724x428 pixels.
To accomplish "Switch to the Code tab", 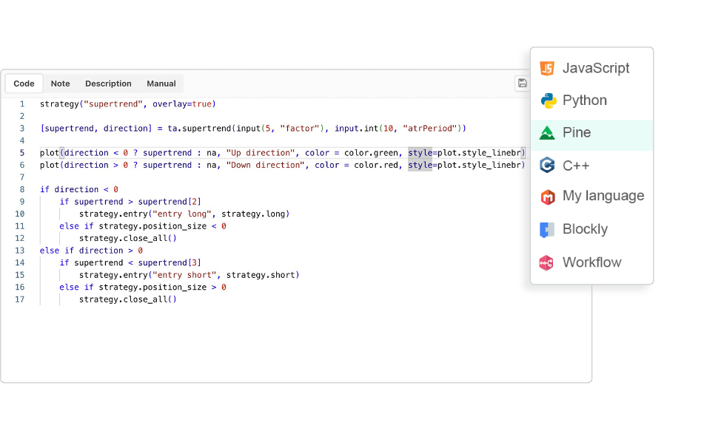I will pyautogui.click(x=24, y=84).
